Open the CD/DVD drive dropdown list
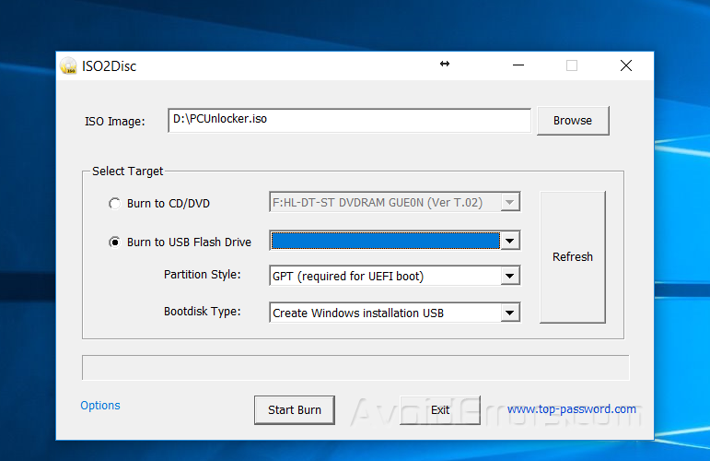 (509, 203)
